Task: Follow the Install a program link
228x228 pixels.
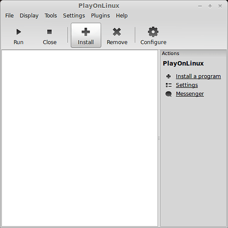Action: [198, 76]
